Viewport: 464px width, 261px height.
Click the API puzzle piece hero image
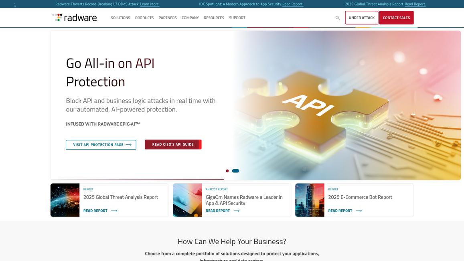tap(347, 105)
